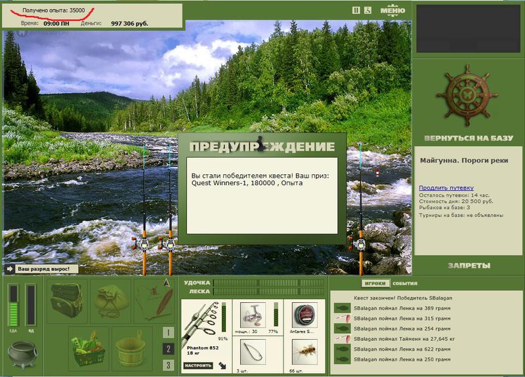Screen dimensions: 525x377
Task: Click the fish icon beside Ленка 250 грамм
Action: coord(342,359)
